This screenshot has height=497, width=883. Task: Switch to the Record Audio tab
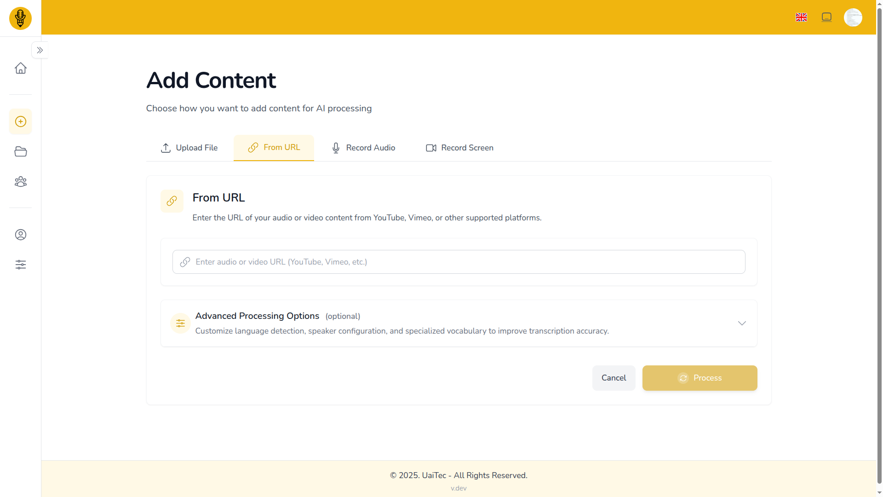pos(363,148)
